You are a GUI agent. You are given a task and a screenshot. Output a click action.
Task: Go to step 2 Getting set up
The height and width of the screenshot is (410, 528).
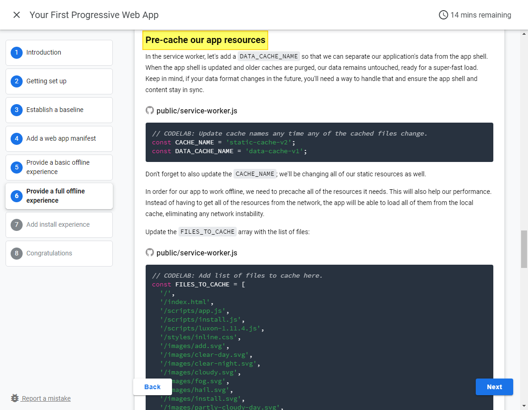click(x=59, y=81)
